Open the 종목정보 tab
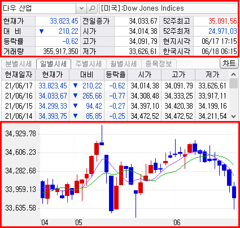 point(159,64)
